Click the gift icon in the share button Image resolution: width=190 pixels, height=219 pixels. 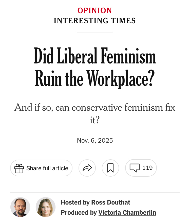point(19,168)
